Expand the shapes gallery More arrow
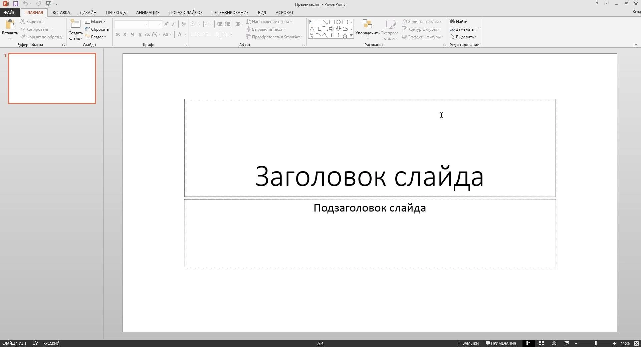The image size is (641, 347). (351, 35)
